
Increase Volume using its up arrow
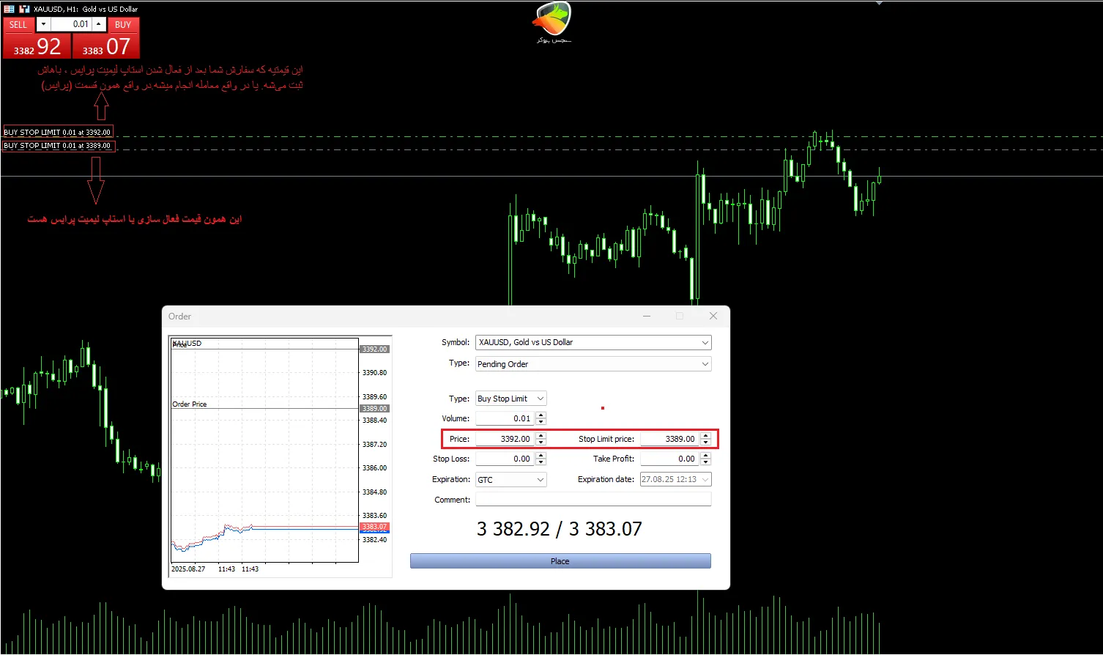[541, 415]
